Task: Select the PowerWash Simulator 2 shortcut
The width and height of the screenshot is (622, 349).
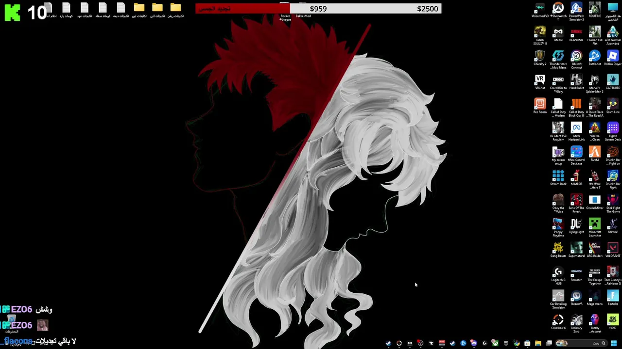Action: (576, 11)
